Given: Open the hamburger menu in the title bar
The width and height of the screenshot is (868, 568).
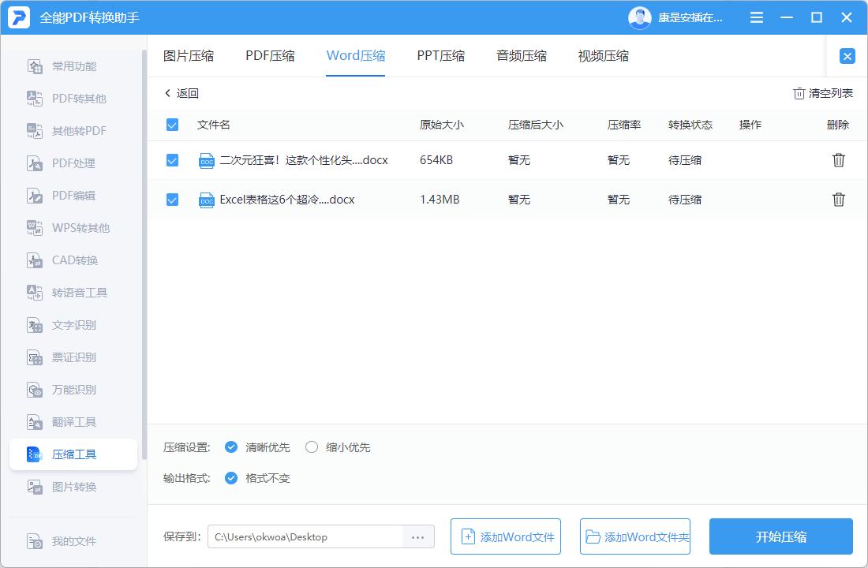Looking at the screenshot, I should (x=755, y=17).
